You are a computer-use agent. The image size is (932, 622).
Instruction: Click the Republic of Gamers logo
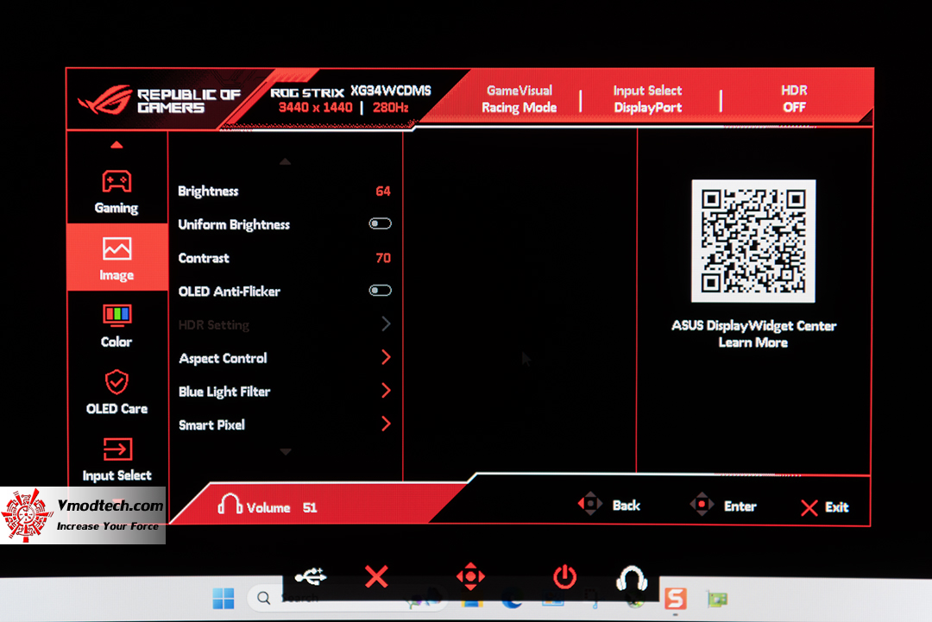pyautogui.click(x=160, y=100)
